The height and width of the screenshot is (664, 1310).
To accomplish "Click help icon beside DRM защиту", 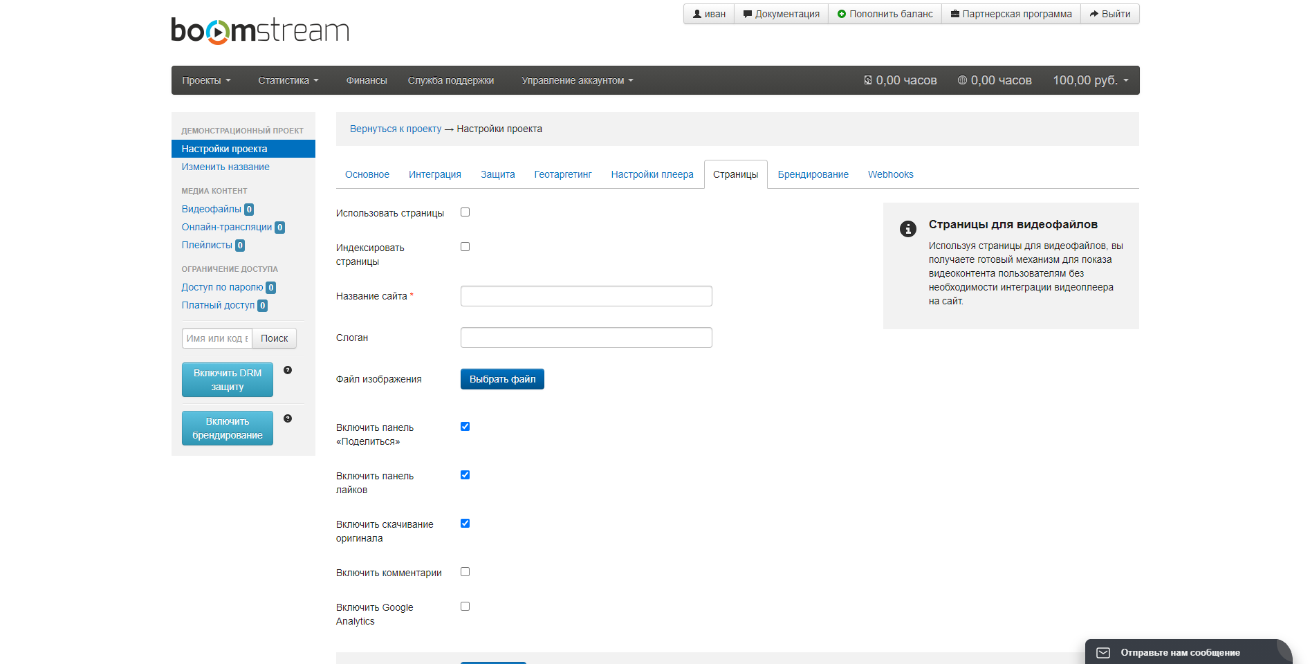I will pos(288,370).
